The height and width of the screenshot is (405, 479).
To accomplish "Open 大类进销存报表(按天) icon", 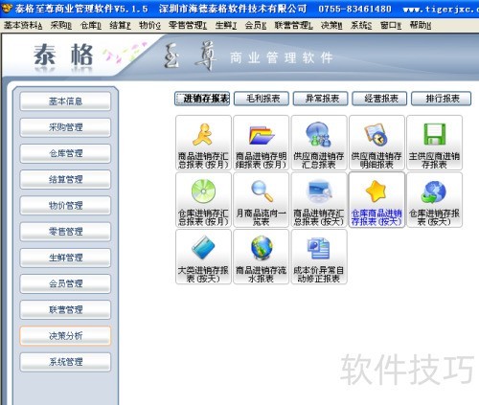I will (x=203, y=257).
